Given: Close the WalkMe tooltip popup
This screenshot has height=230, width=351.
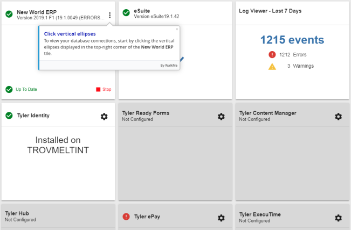Looking at the screenshot, I should pyautogui.click(x=177, y=29).
